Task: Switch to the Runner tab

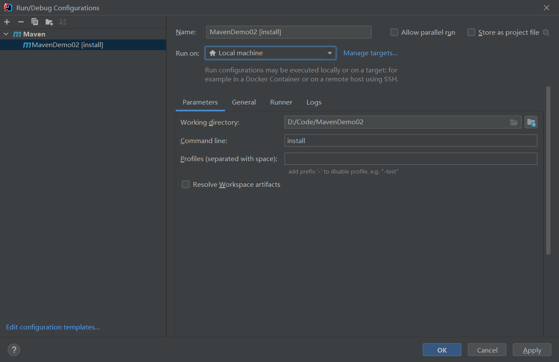Action: [x=281, y=102]
